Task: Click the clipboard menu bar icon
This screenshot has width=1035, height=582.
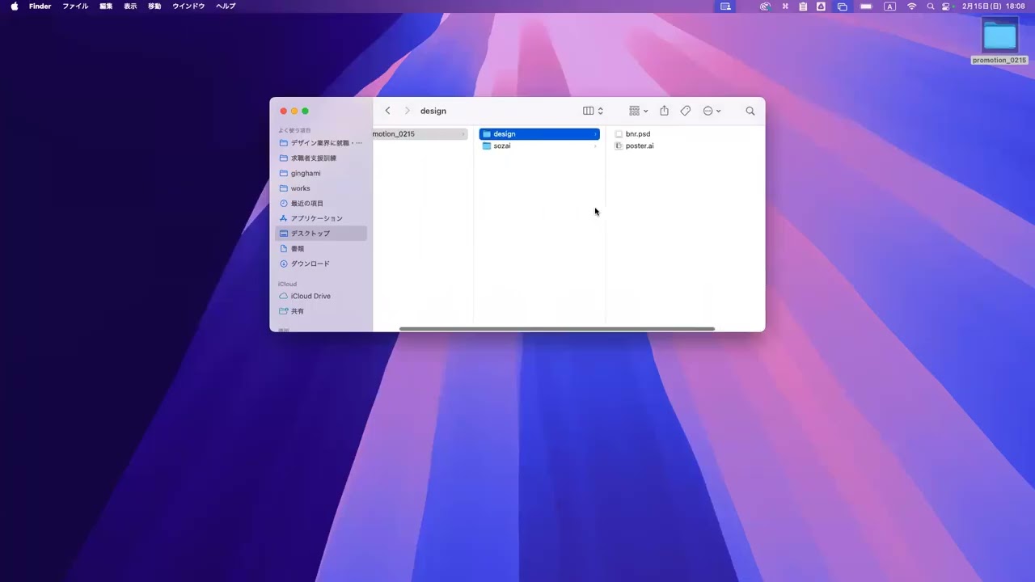Action: (x=803, y=6)
